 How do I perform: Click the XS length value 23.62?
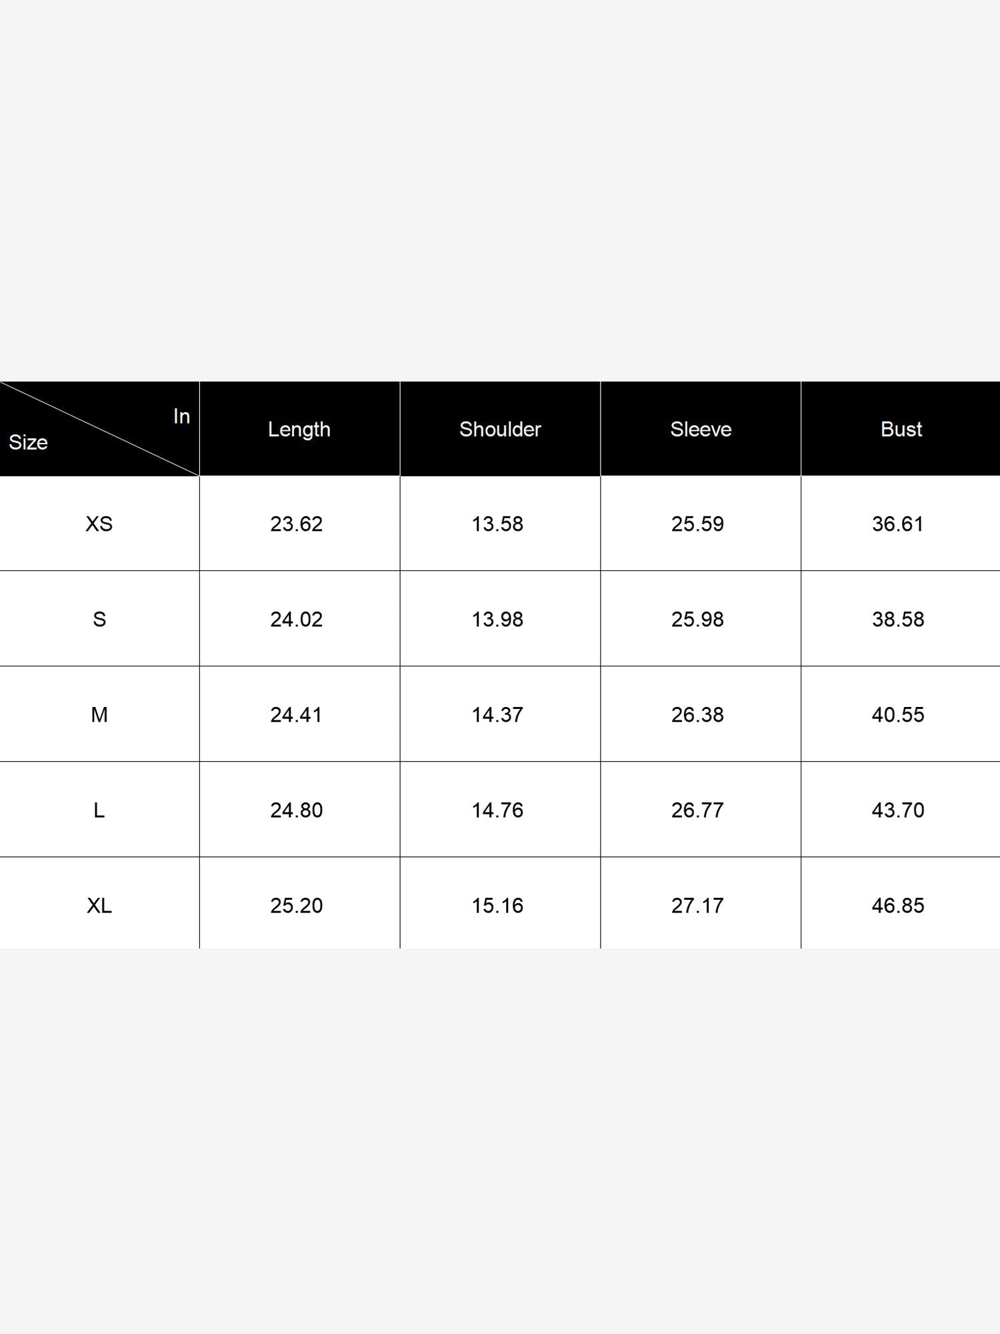pyautogui.click(x=297, y=524)
